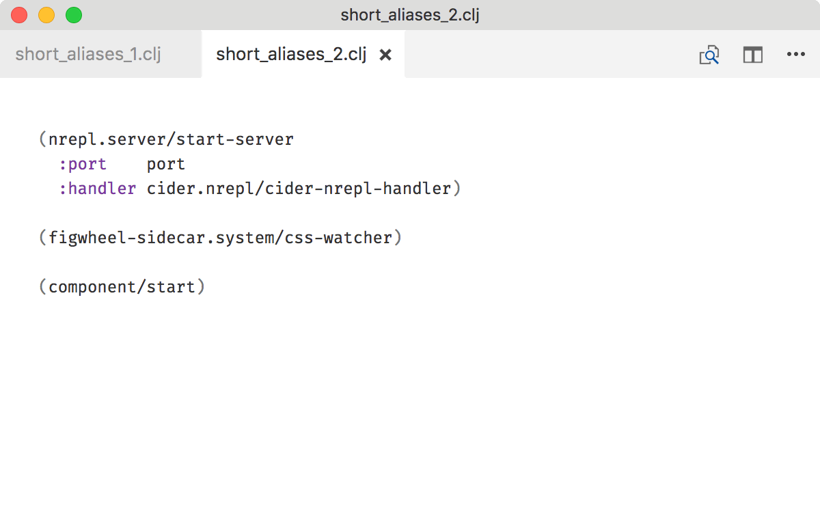Activate the find-in-file magnifier icon

tap(709, 55)
